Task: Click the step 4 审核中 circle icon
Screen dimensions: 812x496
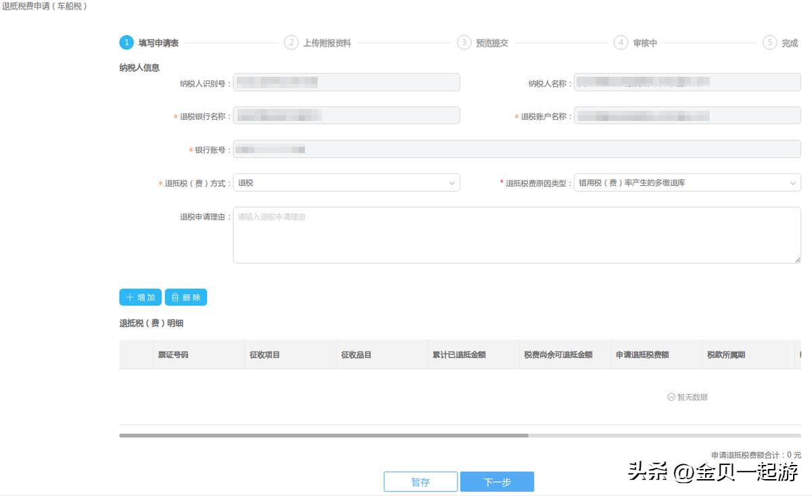Action: (x=620, y=42)
